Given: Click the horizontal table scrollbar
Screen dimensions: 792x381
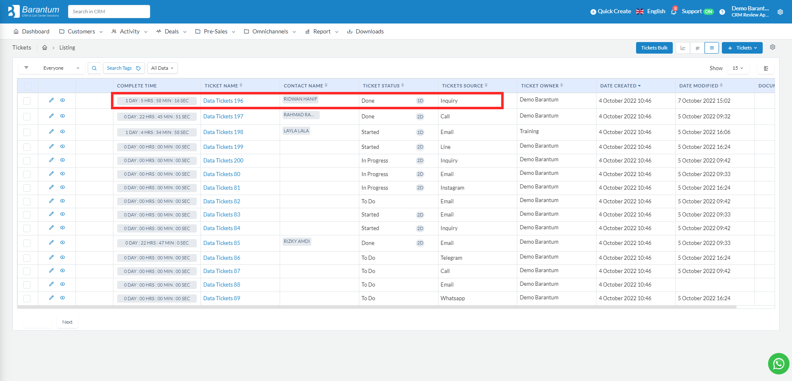Looking at the screenshot, I should click(x=377, y=307).
